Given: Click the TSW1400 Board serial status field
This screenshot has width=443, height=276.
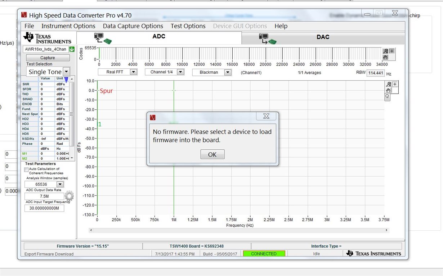Looking at the screenshot, I should tap(197, 246).
